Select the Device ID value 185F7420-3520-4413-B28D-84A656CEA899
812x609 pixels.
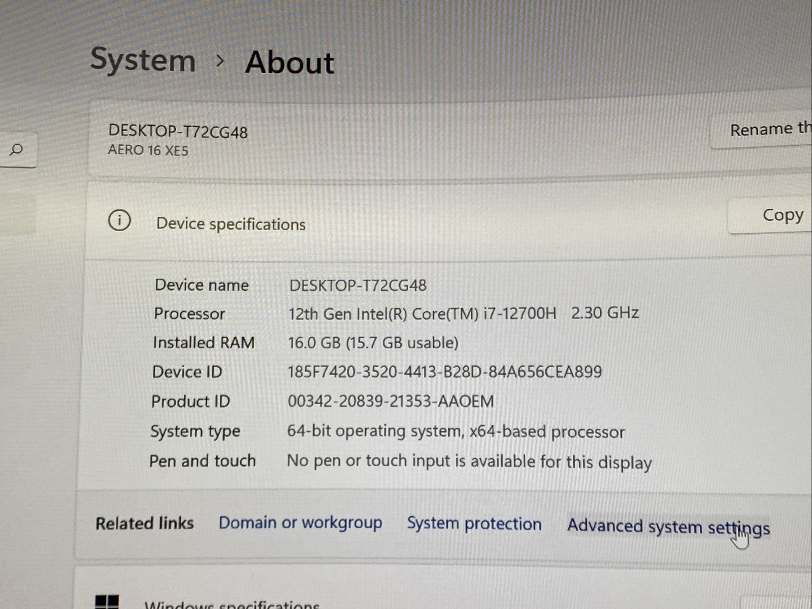(444, 372)
